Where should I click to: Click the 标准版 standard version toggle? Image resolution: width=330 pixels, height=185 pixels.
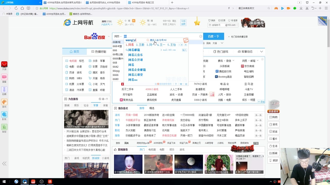point(233,21)
